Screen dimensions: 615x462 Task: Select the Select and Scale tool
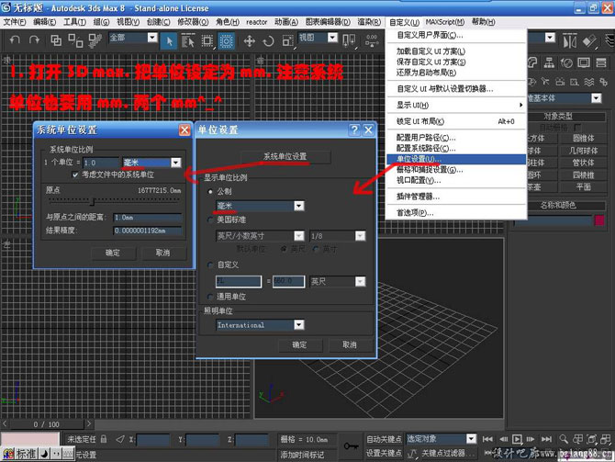coord(287,40)
